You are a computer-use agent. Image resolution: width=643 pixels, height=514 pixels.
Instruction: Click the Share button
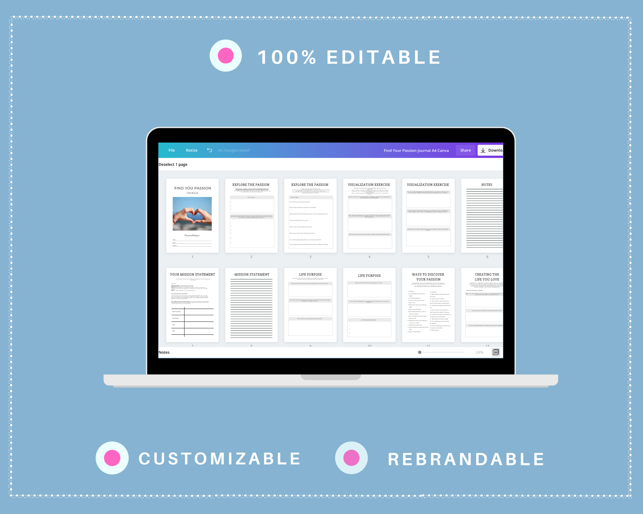[464, 150]
